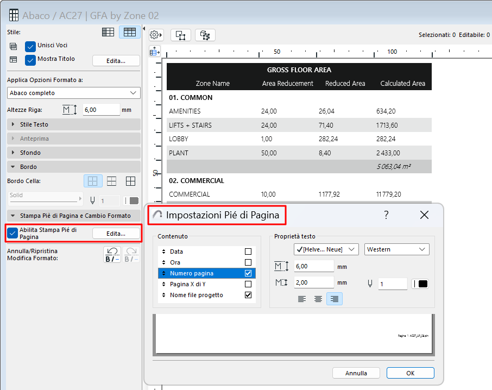This screenshot has height=390, width=492.
Task: Open the Abaco completo dropdown
Action: 73,93
